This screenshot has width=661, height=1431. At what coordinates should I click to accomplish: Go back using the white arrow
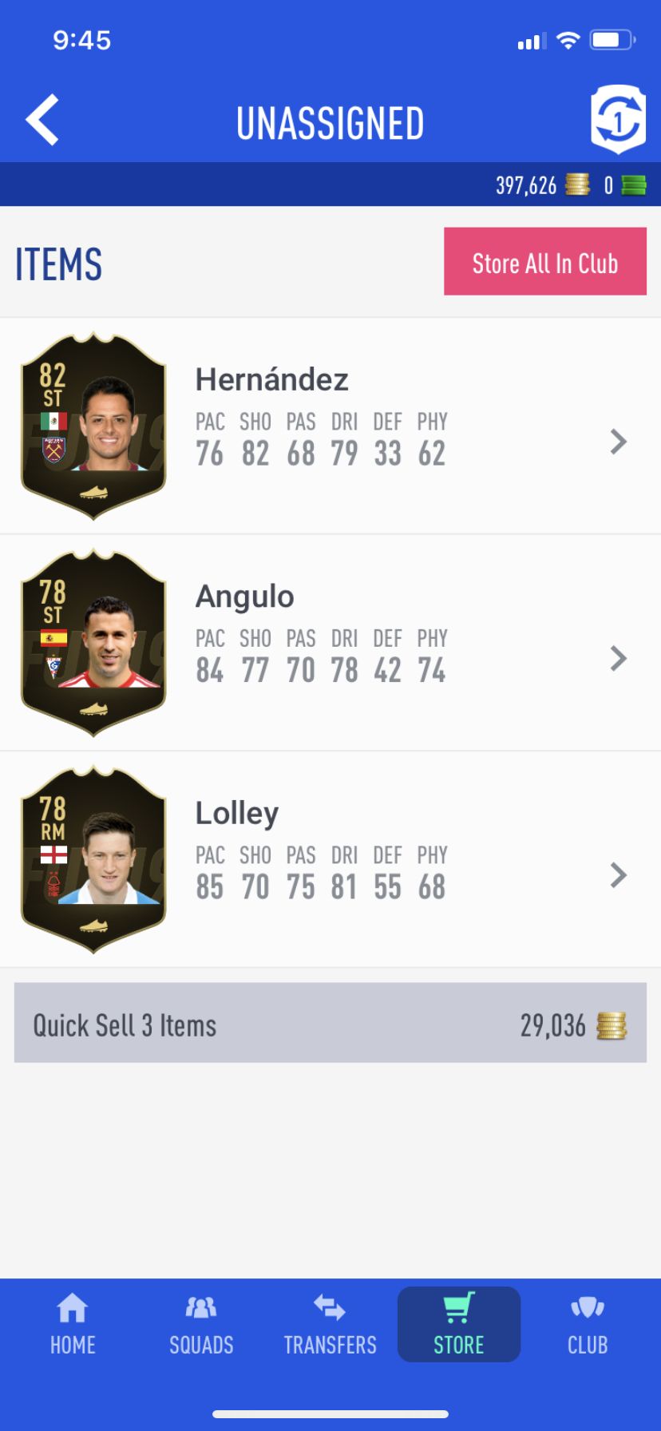coord(42,121)
